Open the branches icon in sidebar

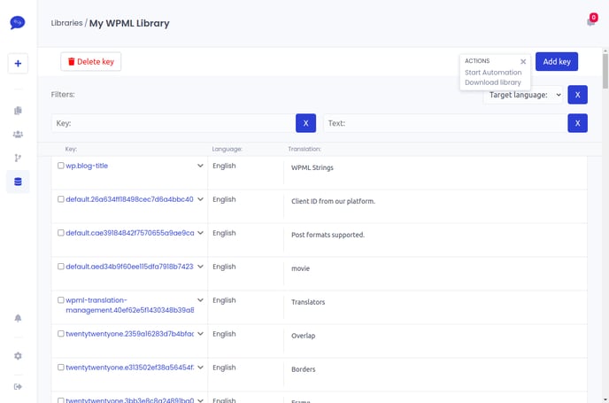18,158
